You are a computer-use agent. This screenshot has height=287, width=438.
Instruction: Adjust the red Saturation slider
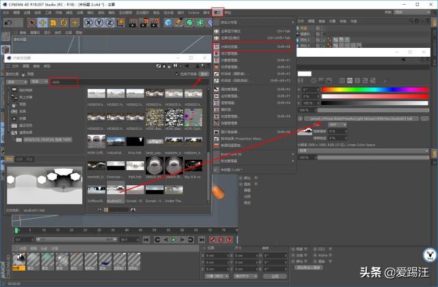(x=375, y=96)
